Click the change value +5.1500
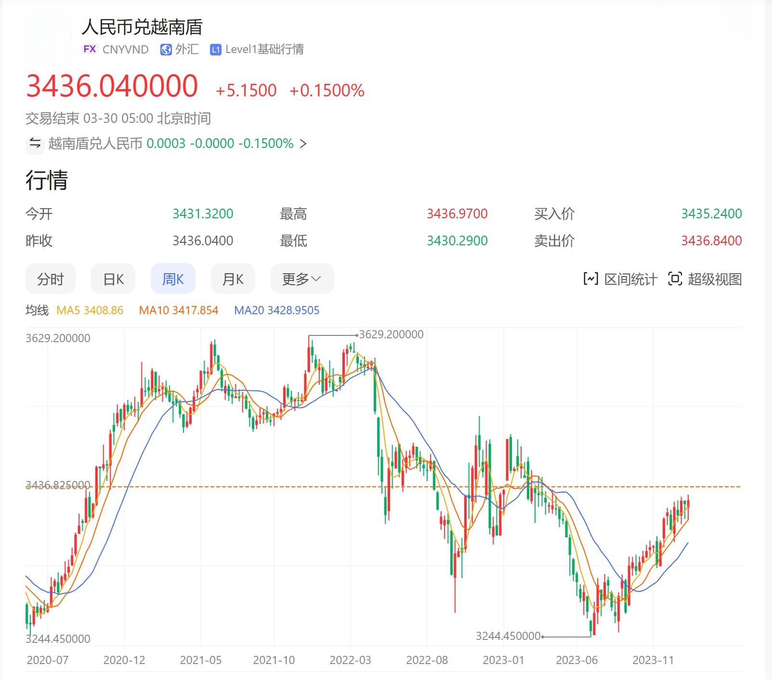The height and width of the screenshot is (679, 772). click(x=246, y=91)
